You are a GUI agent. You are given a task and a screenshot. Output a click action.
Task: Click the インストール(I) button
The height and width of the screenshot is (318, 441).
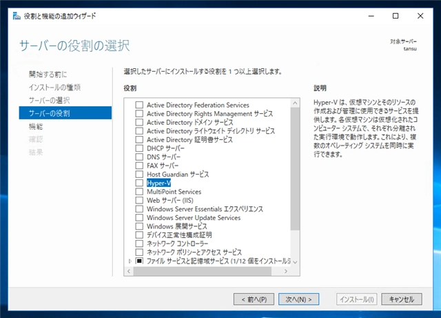pos(357,299)
